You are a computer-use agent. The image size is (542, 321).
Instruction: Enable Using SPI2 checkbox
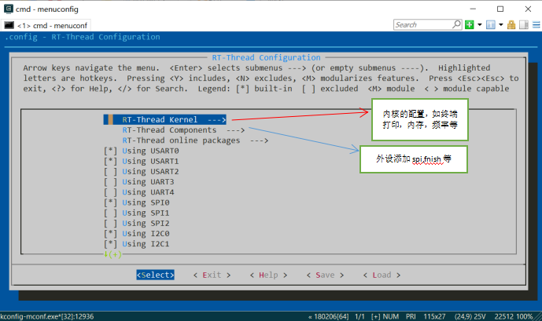click(x=110, y=223)
